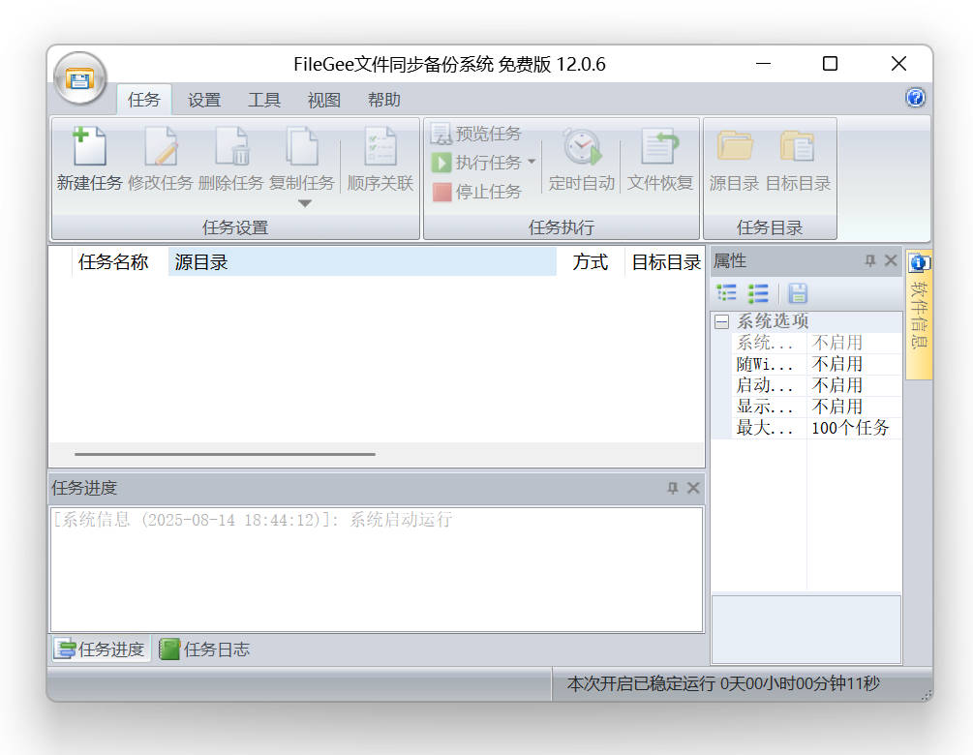Image resolution: width=973 pixels, height=755 pixels.
Task: Click the categorized view icon in 属性
Action: [x=726, y=293]
